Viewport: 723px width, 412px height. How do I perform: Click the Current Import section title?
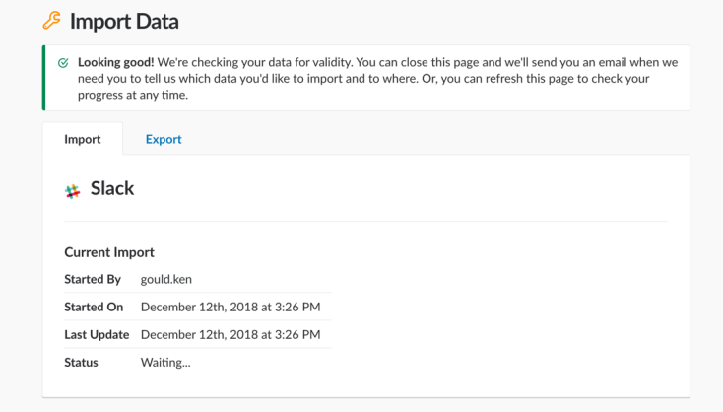point(109,252)
